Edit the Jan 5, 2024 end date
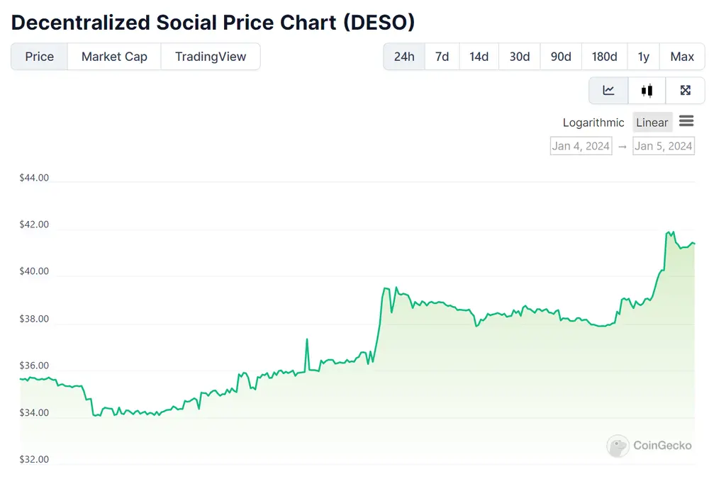This screenshot has width=709, height=486. pos(663,146)
